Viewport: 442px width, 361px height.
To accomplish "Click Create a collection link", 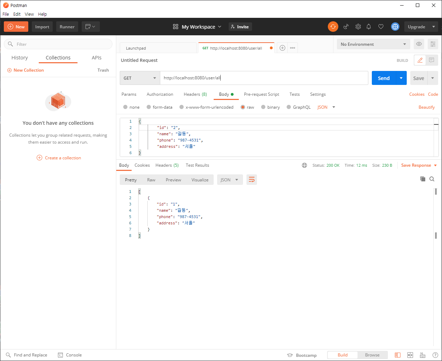I will (59, 158).
